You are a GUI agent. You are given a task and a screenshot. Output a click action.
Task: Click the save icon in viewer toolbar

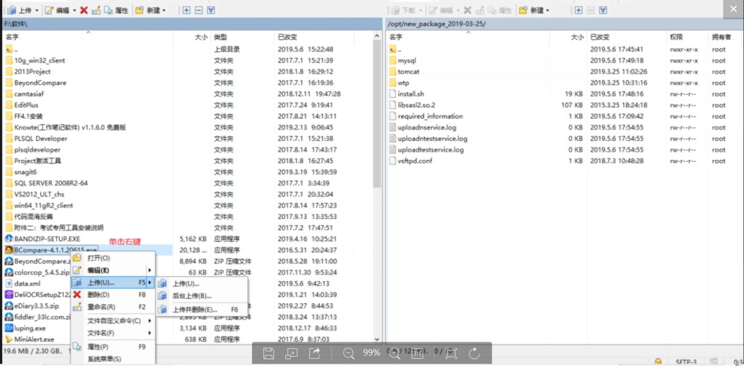point(268,354)
